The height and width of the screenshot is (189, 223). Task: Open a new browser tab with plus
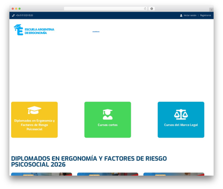coord(211,10)
